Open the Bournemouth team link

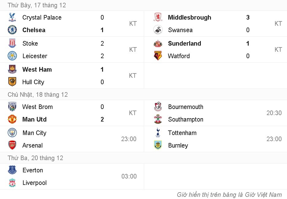pyautogui.click(x=186, y=107)
